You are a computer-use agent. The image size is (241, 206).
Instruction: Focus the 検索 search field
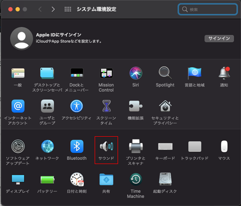pyautogui.click(x=208, y=9)
